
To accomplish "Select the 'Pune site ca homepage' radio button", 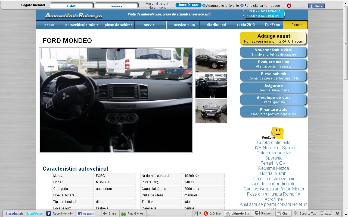I will [242, 5].
